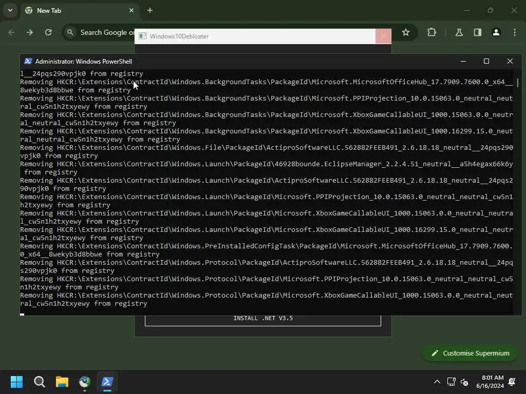
Task: Toggle the browser side panel
Action: coord(477,32)
